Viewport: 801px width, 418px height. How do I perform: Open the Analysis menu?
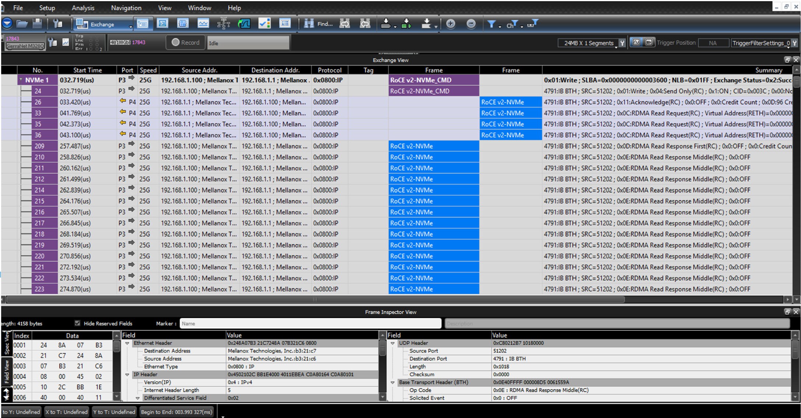pyautogui.click(x=83, y=8)
